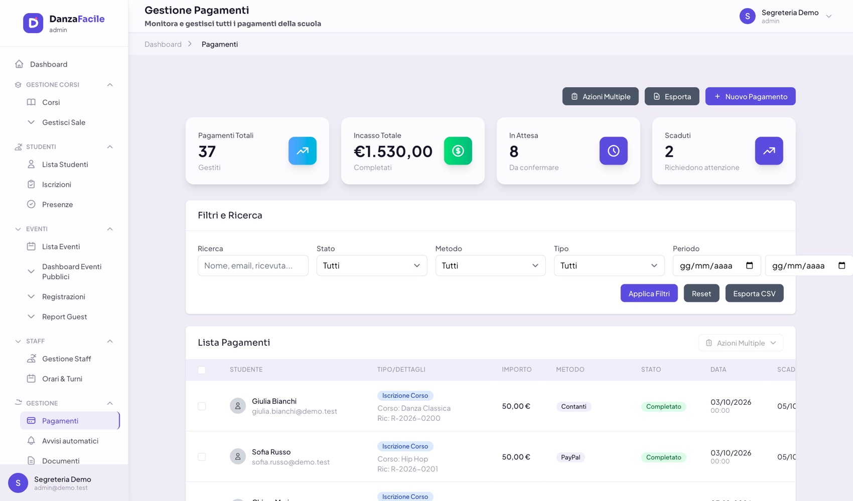Click the Nuovo Pagamento button
The image size is (853, 501).
(x=750, y=96)
